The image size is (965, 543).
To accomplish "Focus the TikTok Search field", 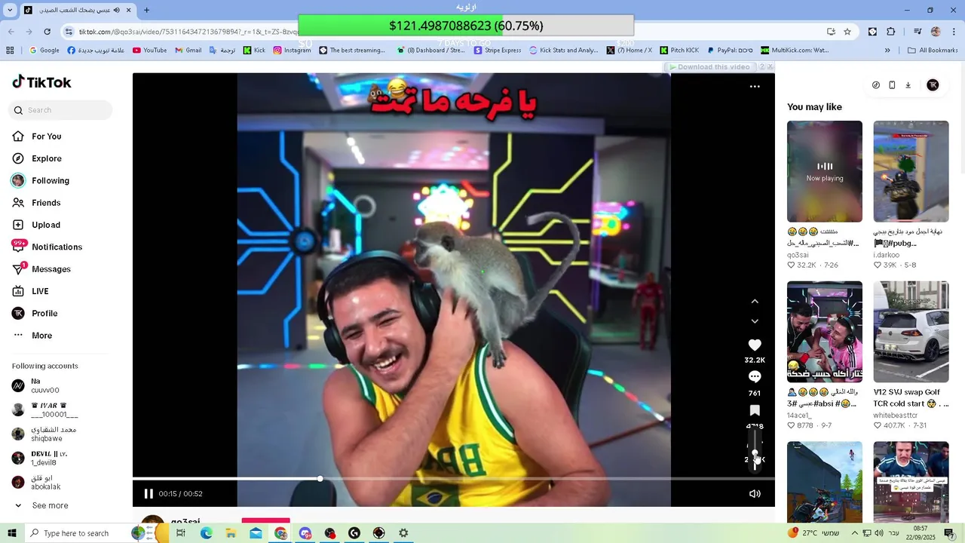I will coord(61,110).
